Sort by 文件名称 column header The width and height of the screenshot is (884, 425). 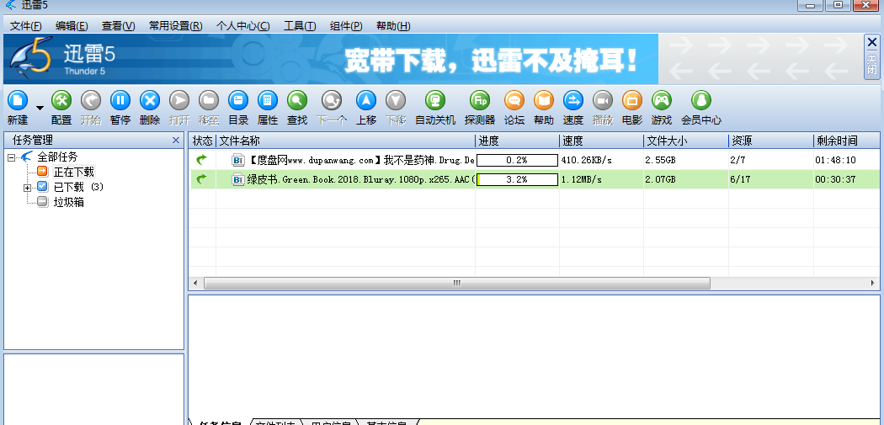tap(345, 141)
